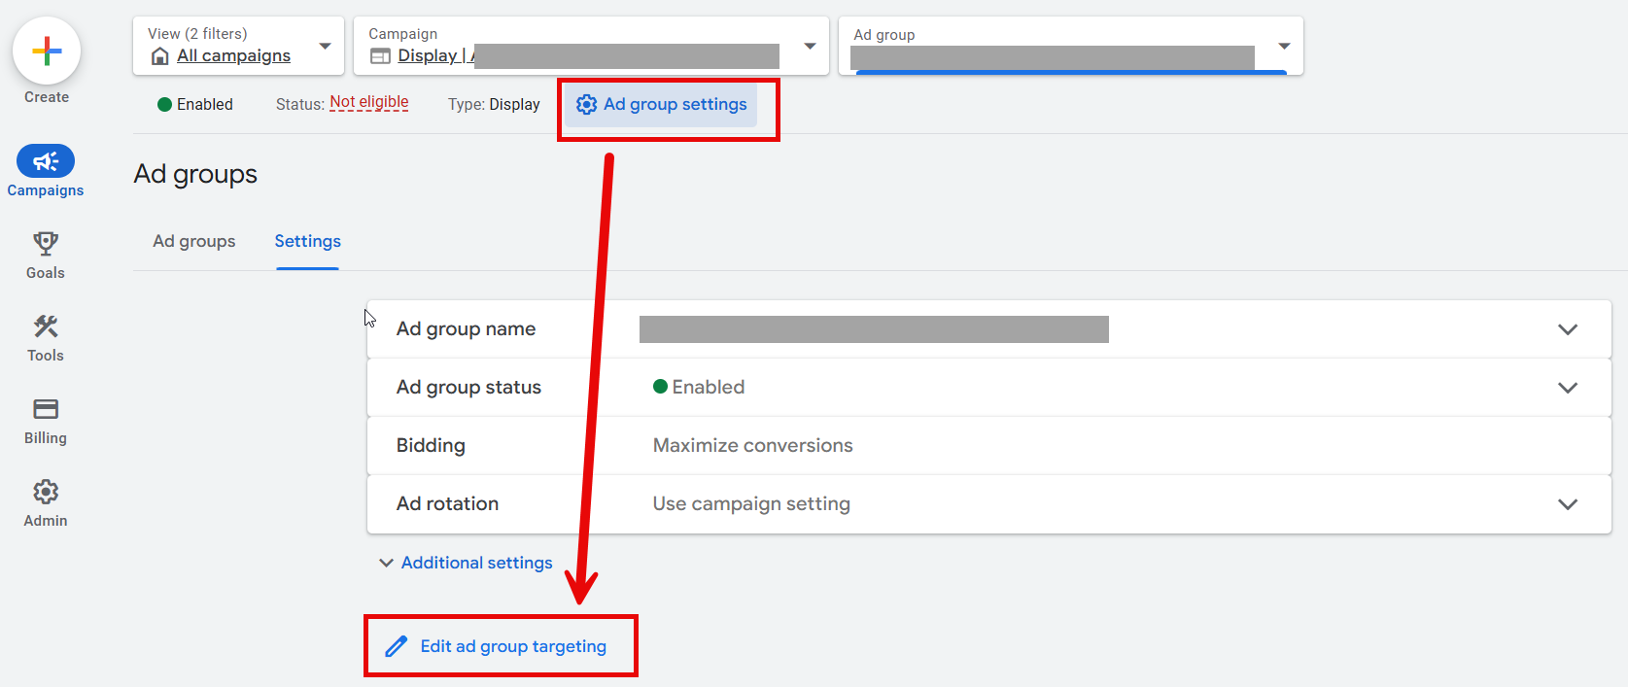Viewport: 1628px width, 687px height.
Task: Open the View All campaigns dropdown
Action: [325, 46]
